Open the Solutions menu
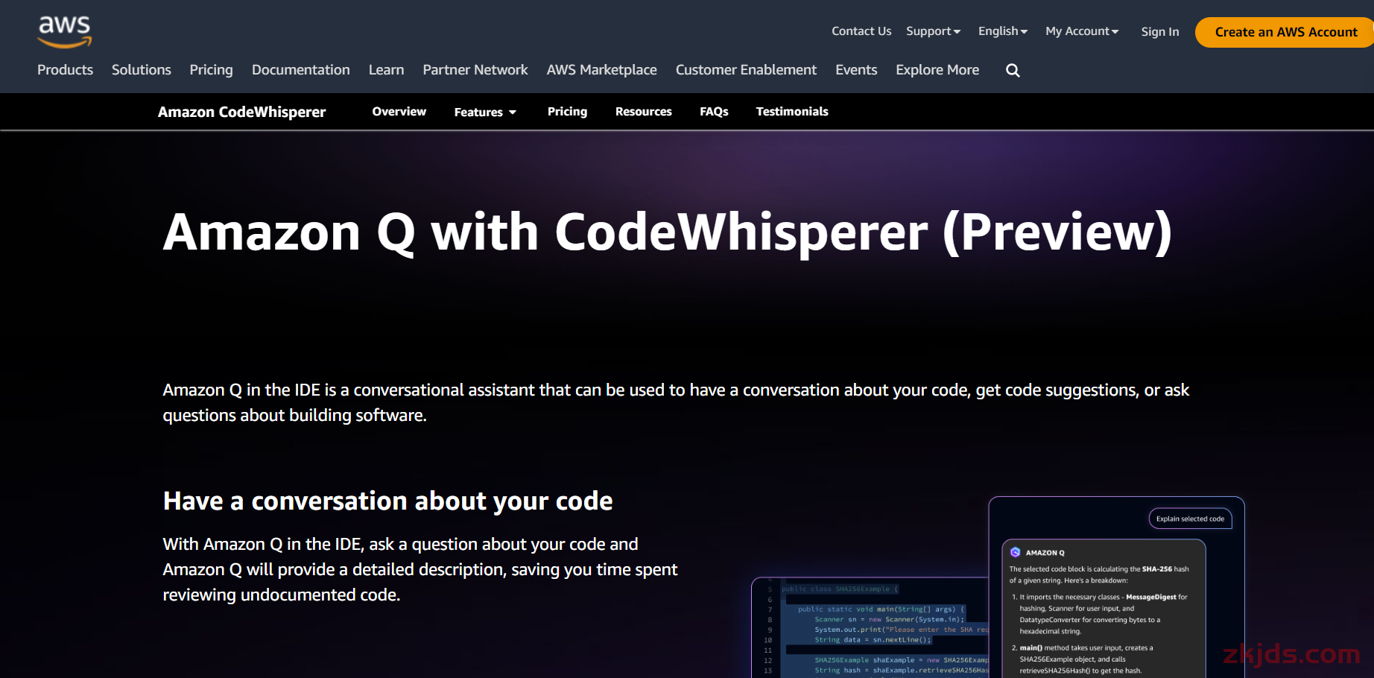 (142, 70)
